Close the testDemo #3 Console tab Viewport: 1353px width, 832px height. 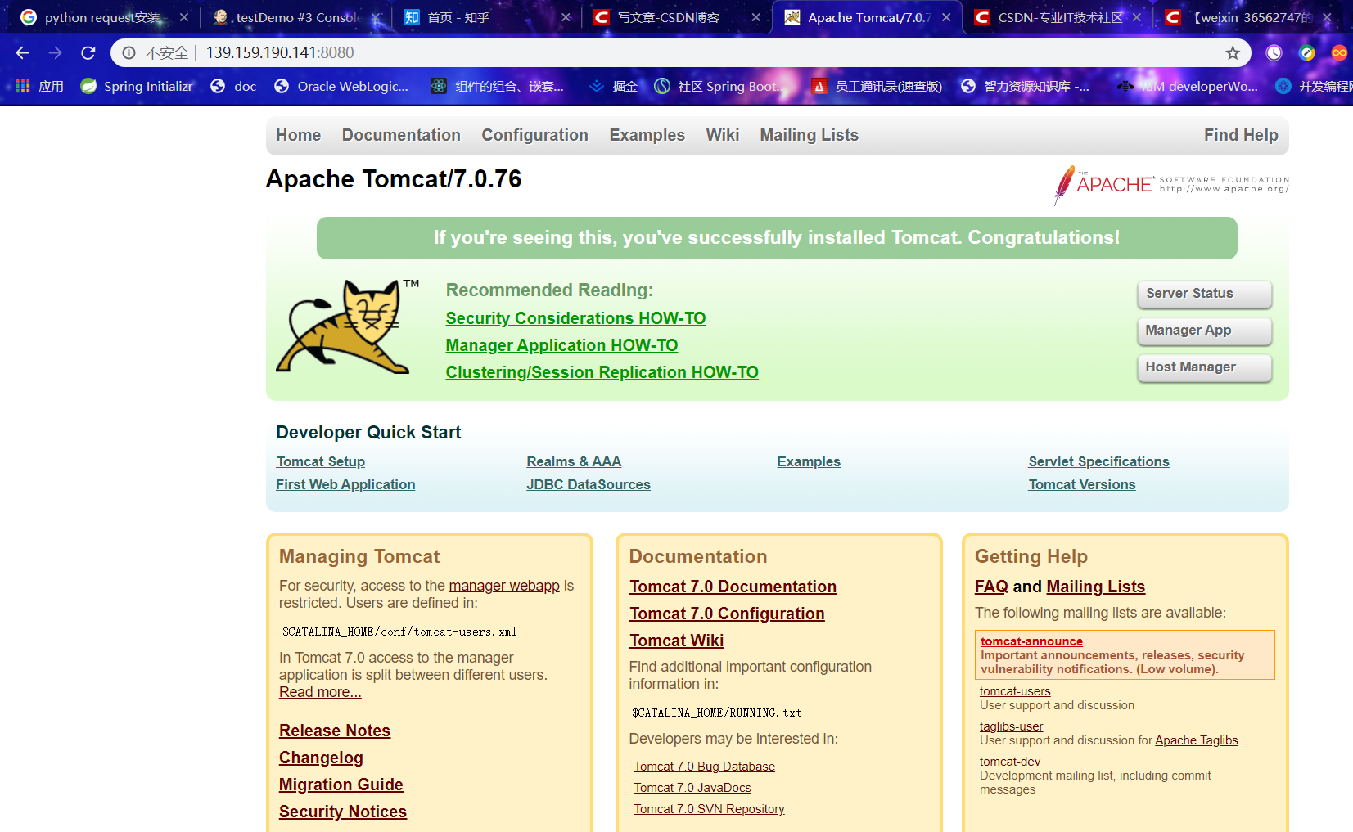click(375, 17)
